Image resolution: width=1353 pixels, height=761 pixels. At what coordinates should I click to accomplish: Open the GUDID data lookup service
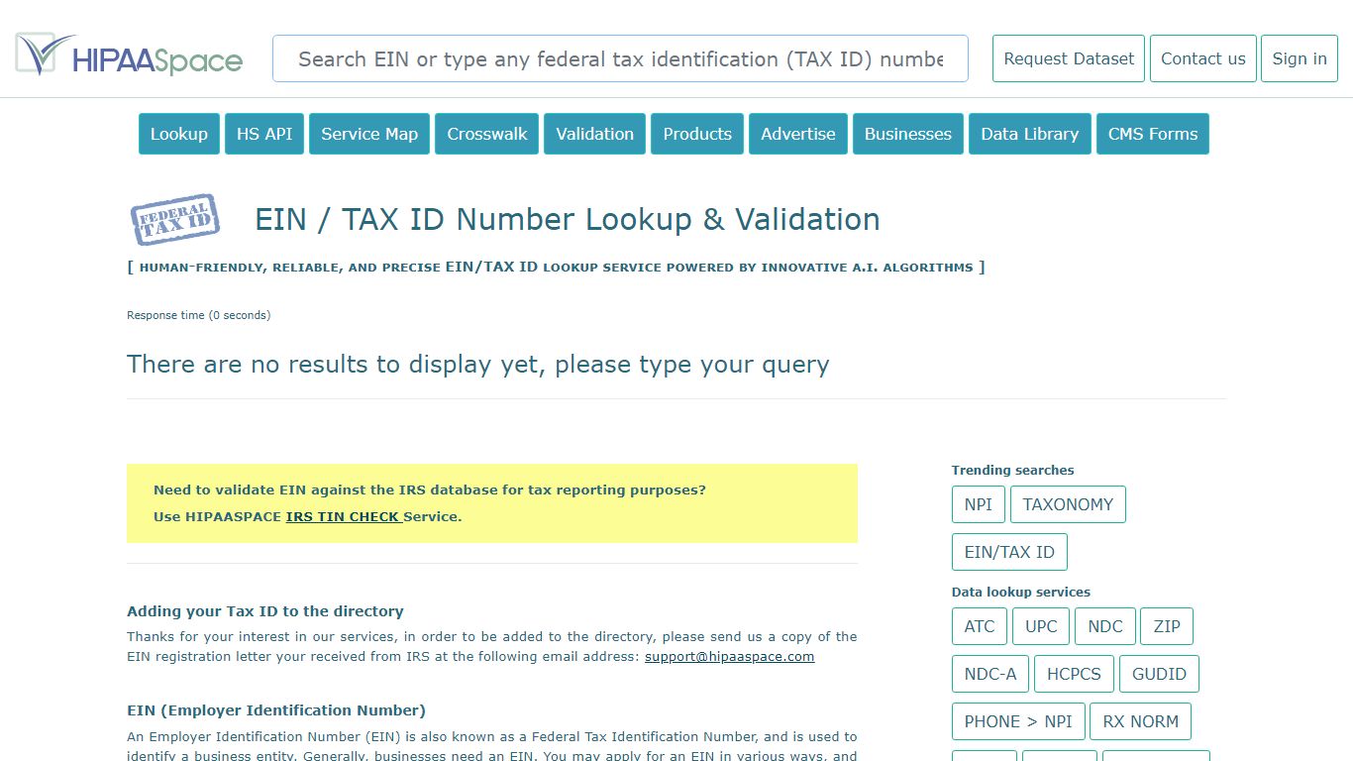(1159, 674)
